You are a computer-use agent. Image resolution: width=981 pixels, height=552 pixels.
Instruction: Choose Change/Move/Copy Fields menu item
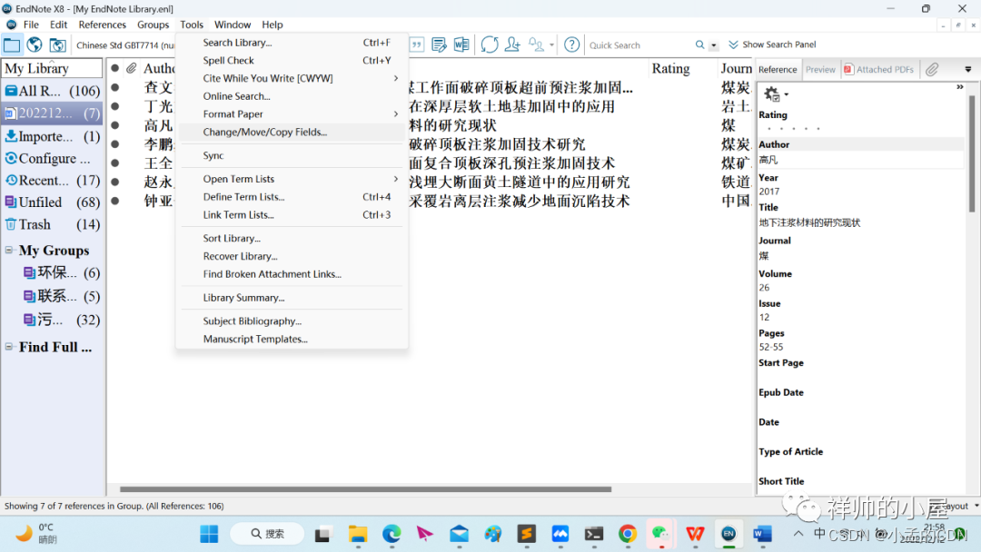click(292, 132)
